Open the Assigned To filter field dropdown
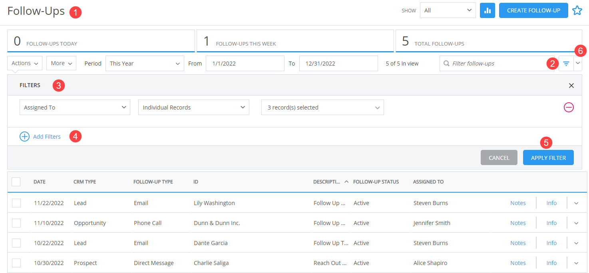Screen dimensions: 589x273 [x=75, y=108]
